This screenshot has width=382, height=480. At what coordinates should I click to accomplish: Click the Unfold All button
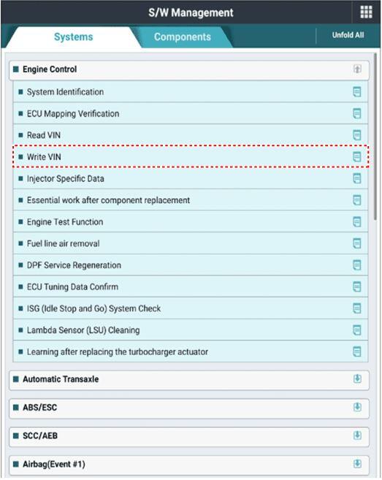click(x=348, y=35)
